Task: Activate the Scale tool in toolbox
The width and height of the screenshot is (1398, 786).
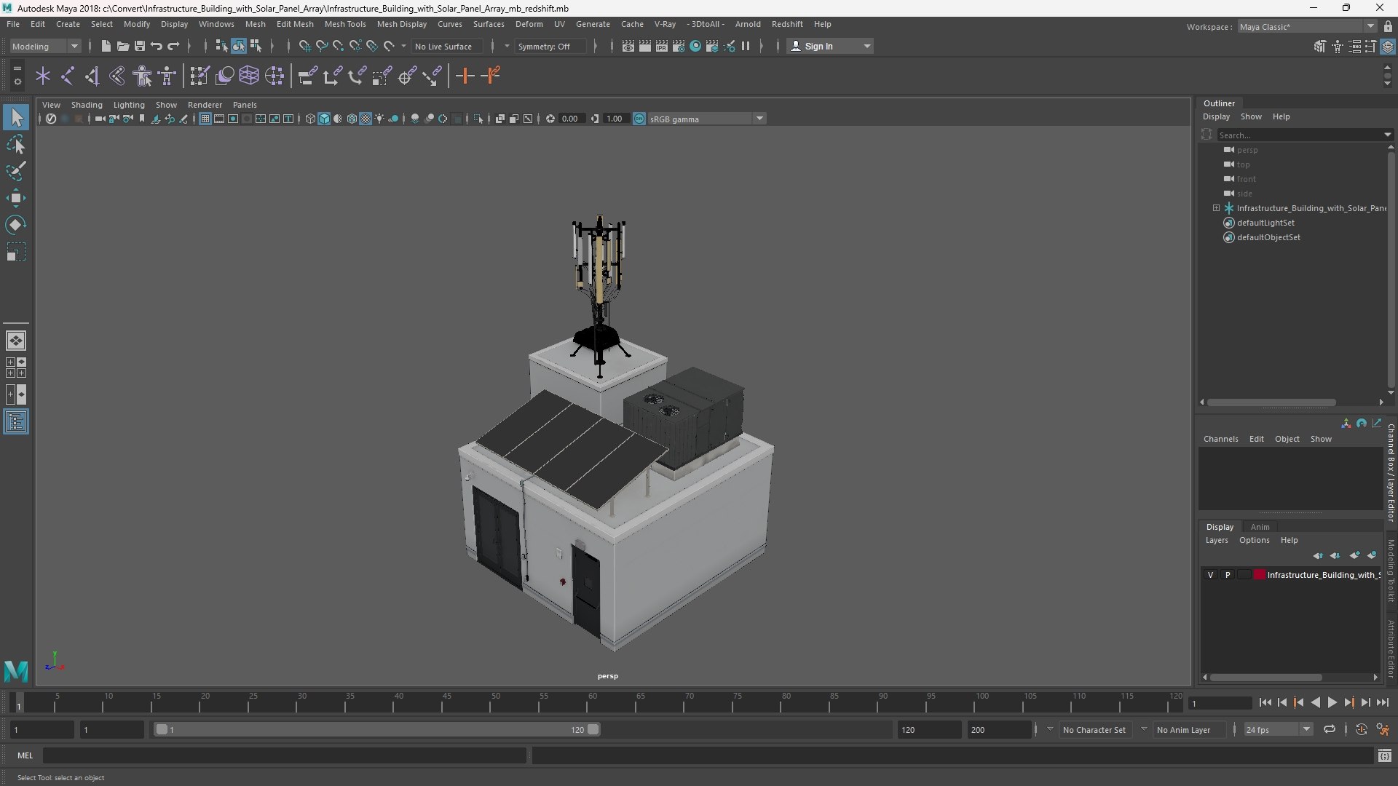Action: (16, 252)
